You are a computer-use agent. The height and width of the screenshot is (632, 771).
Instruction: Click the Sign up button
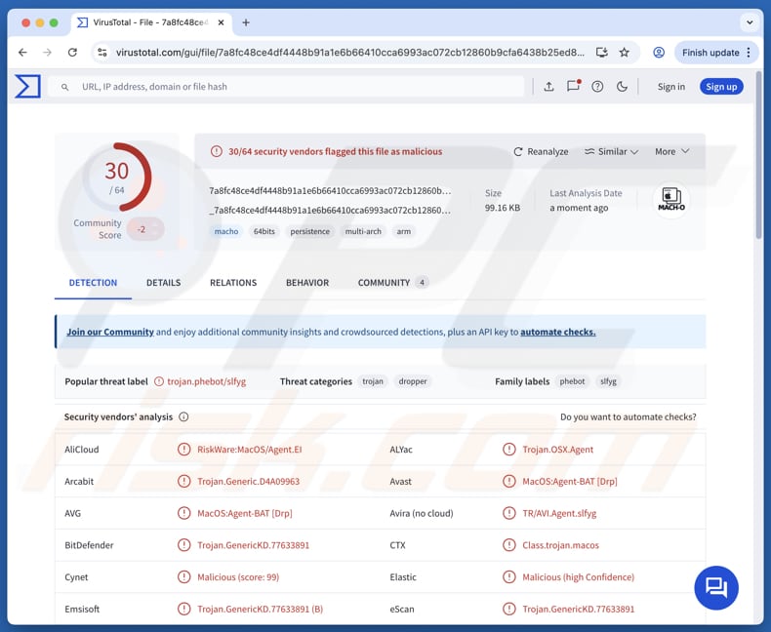click(x=720, y=87)
